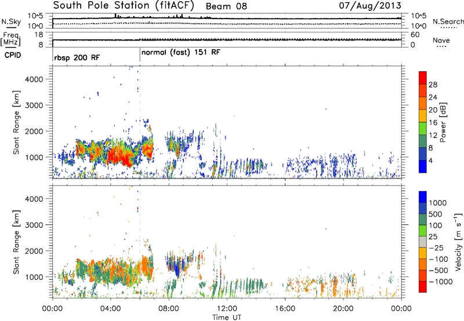Click the bright blue bottom segment of the Power color bar
The width and height of the screenshot is (464, 321).
423,166
